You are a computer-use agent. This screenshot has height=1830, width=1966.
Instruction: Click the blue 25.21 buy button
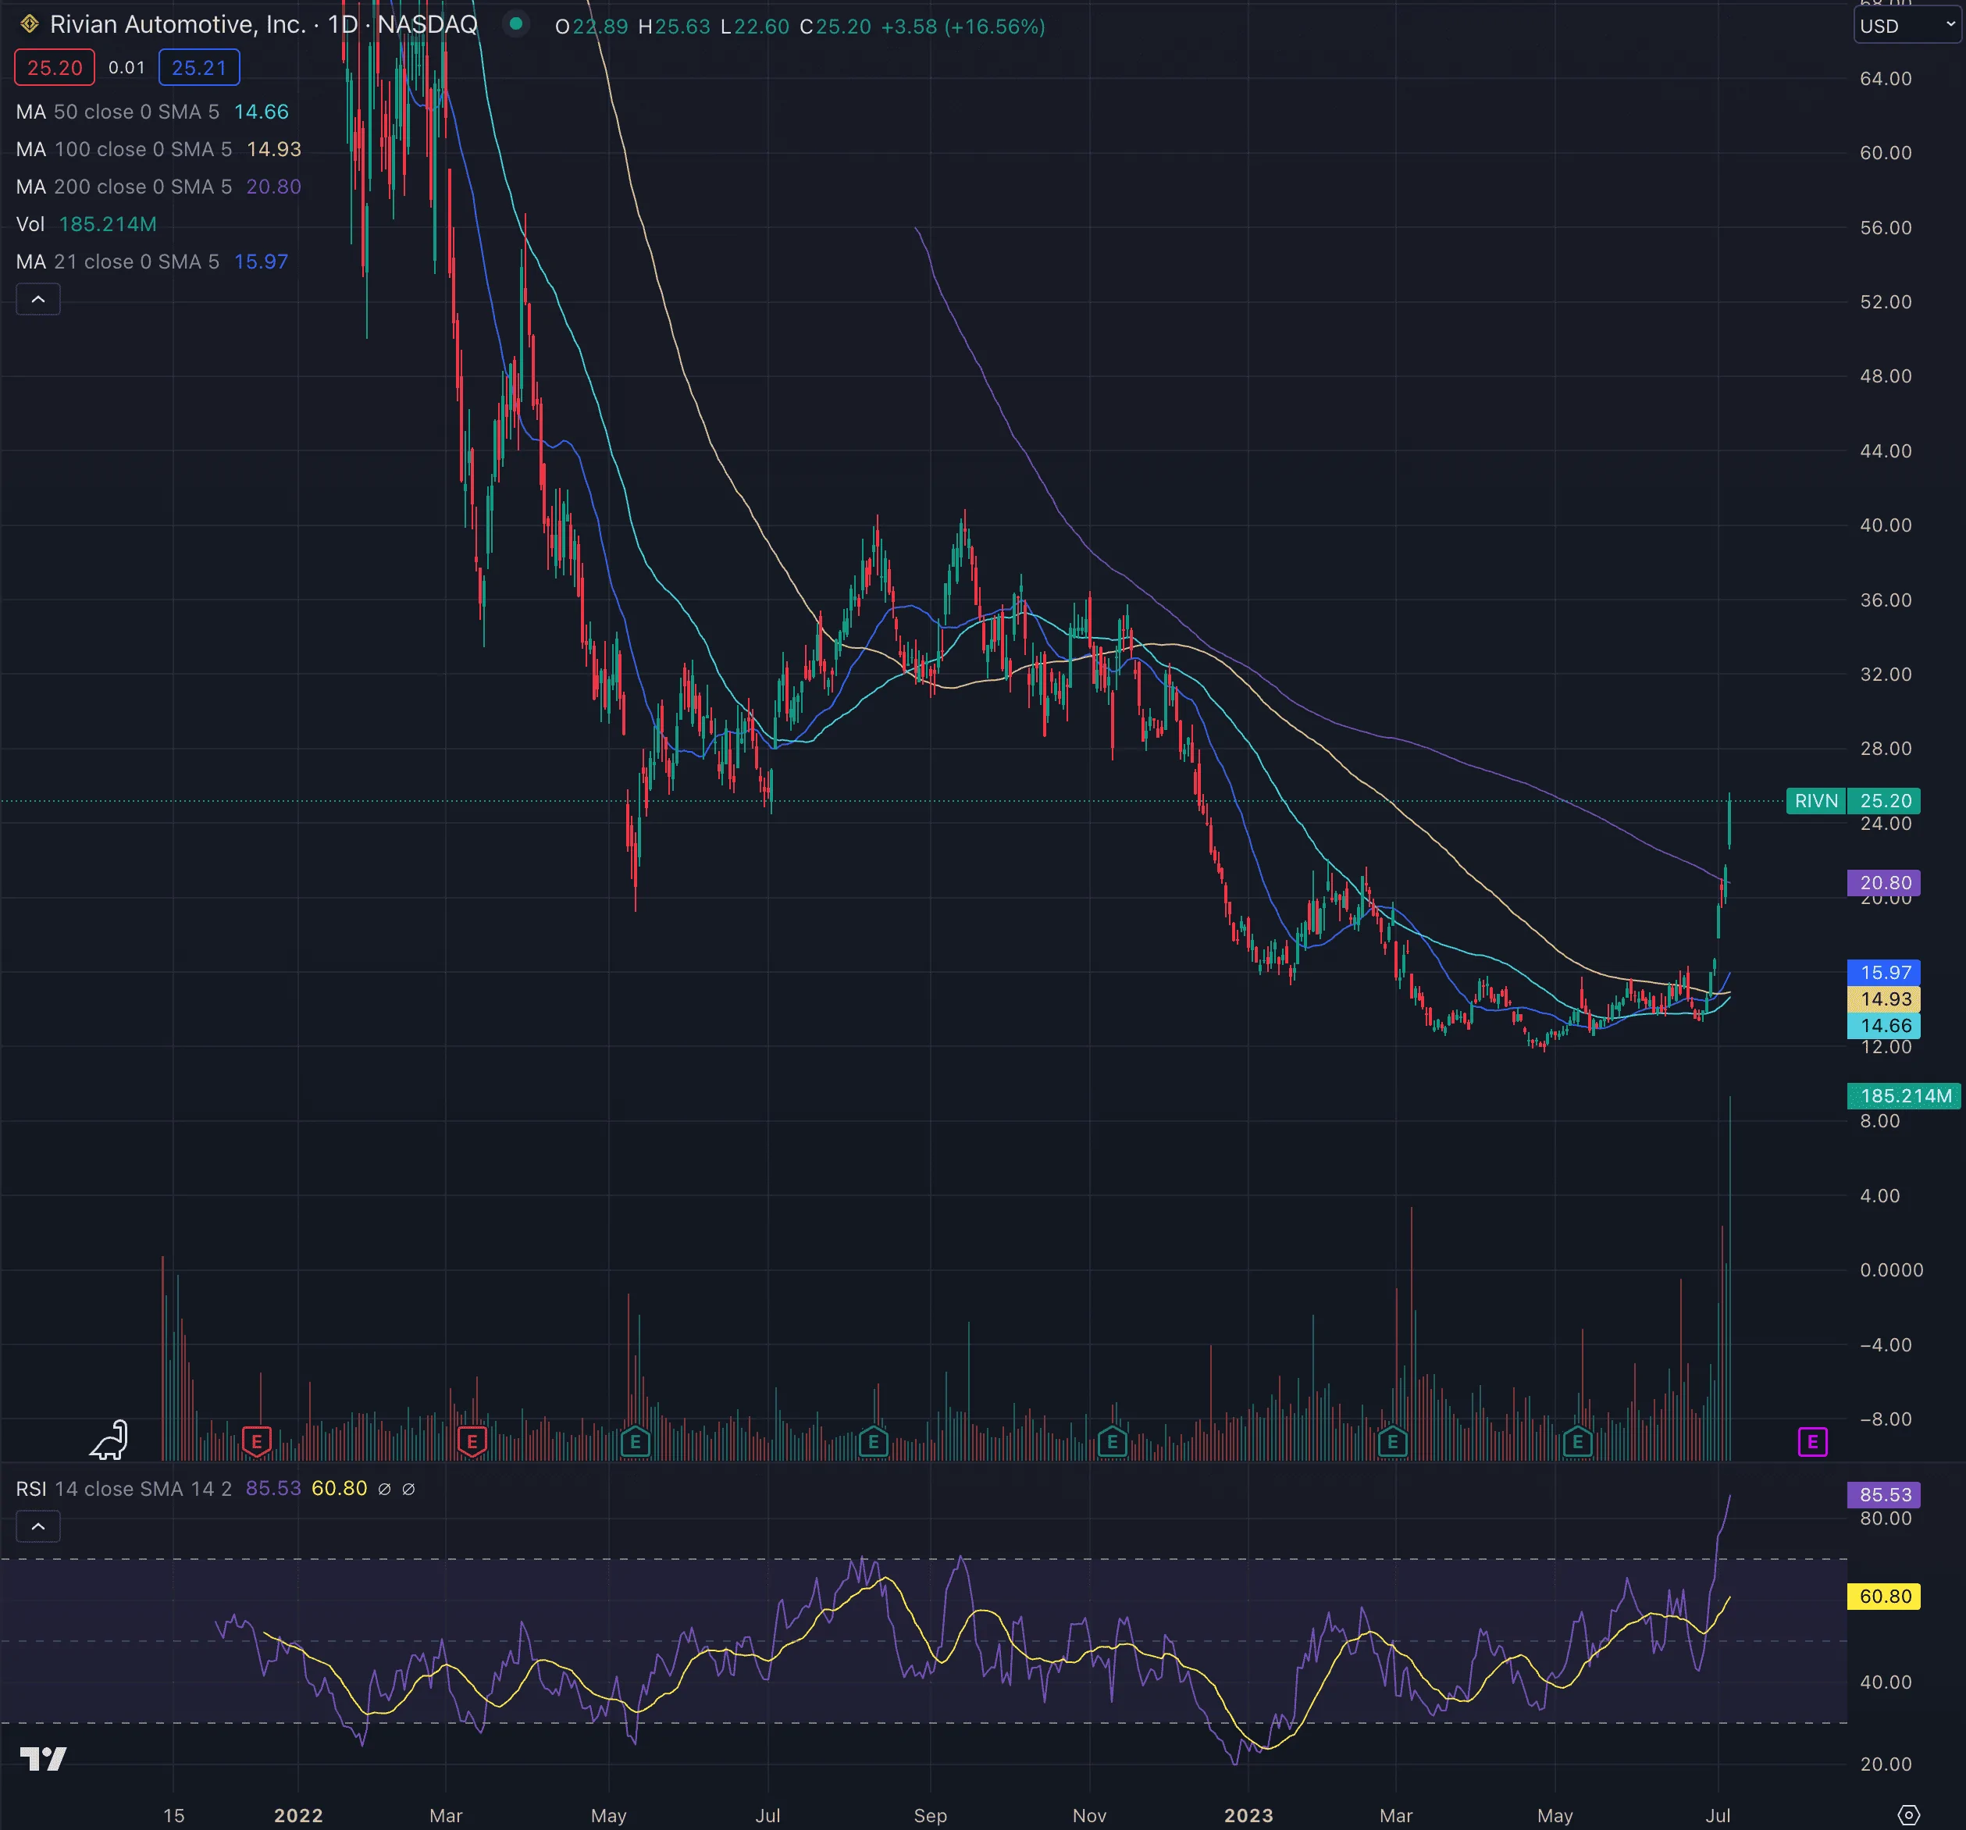[x=199, y=67]
